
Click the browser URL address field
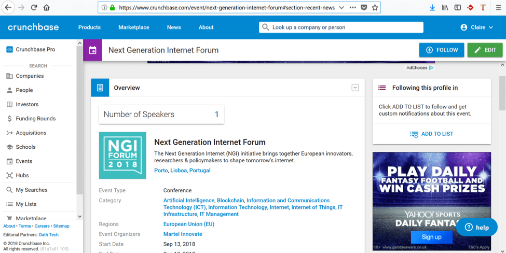click(227, 8)
